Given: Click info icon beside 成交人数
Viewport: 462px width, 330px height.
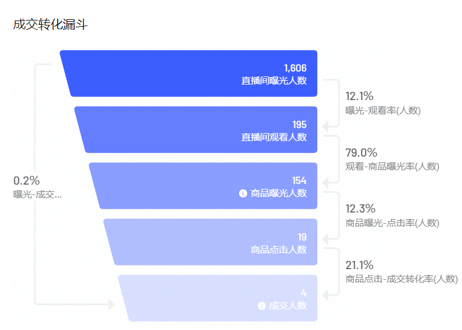Looking at the screenshot, I should coord(261,306).
